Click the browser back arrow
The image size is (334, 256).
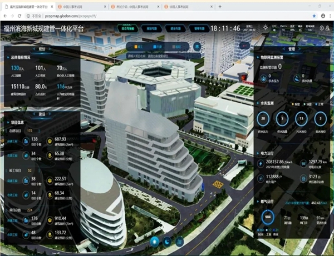click(x=6, y=16)
